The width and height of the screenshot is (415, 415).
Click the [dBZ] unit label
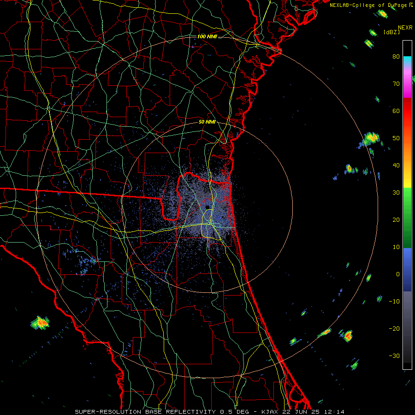tap(391, 32)
